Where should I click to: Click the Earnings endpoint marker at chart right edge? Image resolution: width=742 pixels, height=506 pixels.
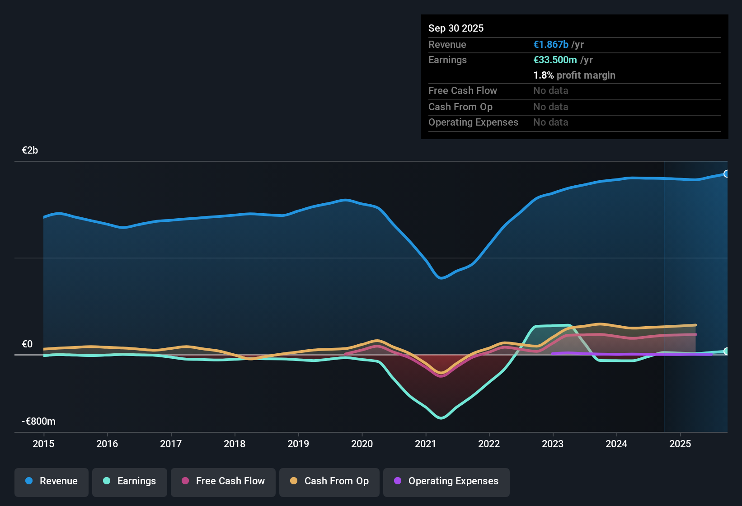point(727,351)
